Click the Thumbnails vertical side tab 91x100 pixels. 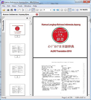[x=3, y=26]
